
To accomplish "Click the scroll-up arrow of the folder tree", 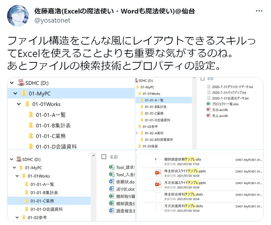I will tap(93, 156).
